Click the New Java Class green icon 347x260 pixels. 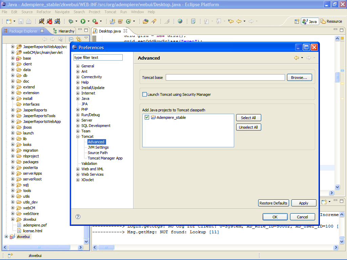128,21
